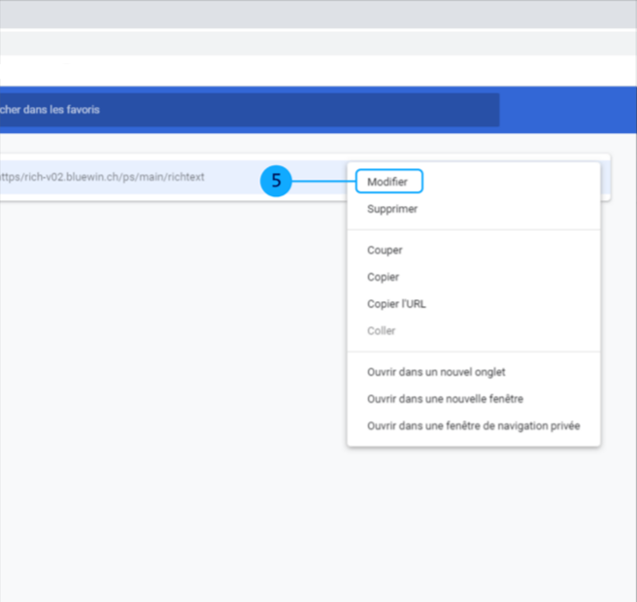The height and width of the screenshot is (602, 637).
Task: Click separator line below the Coller entry
Action: point(473,351)
